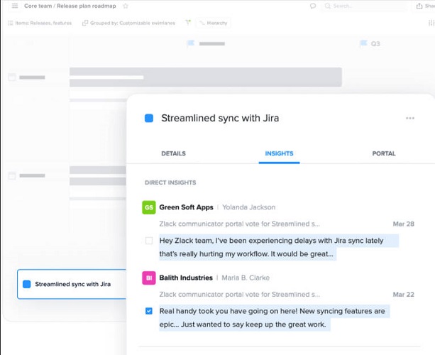Check the Green Soft Apps insight checkbox
Screen dimensions: 435x355
(149, 241)
